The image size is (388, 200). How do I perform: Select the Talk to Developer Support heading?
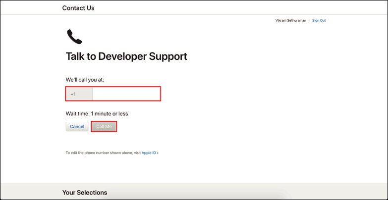click(126, 56)
